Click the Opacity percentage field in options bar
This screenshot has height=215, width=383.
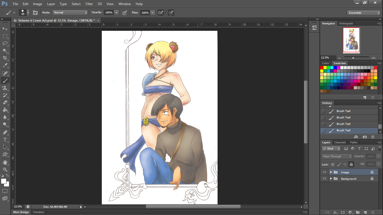(109, 13)
